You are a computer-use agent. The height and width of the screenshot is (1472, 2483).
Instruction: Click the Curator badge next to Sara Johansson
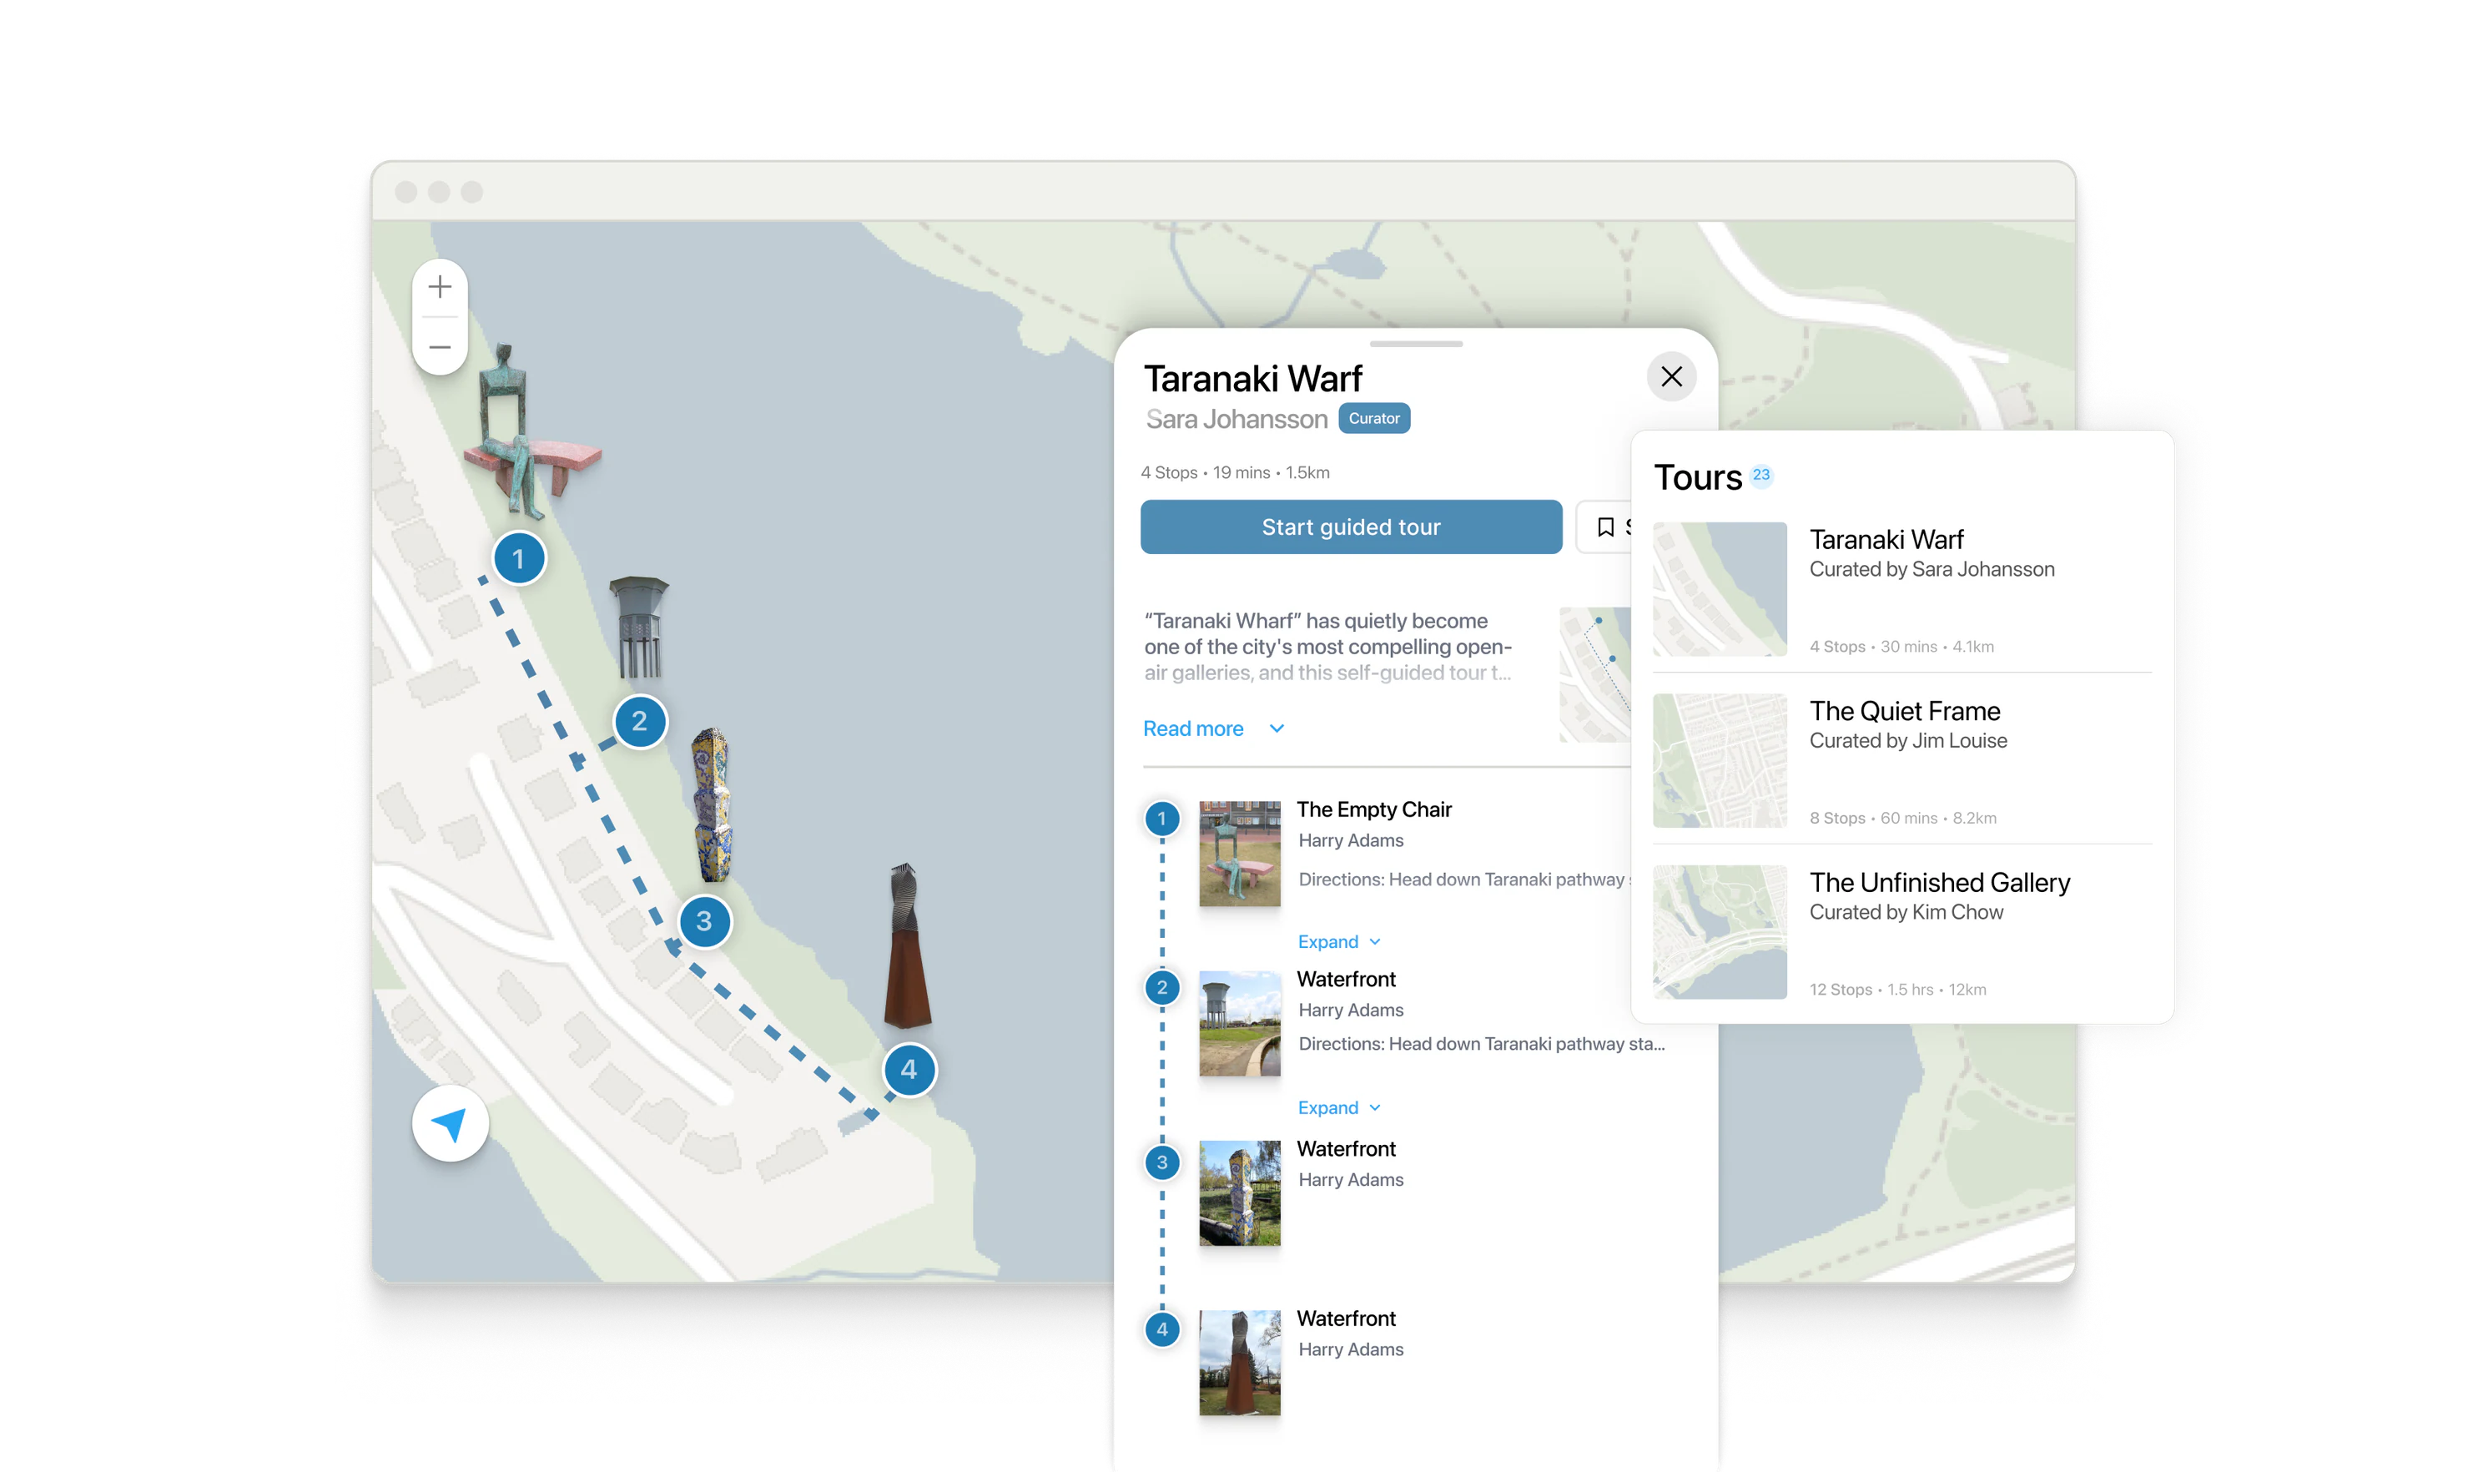tap(1374, 419)
